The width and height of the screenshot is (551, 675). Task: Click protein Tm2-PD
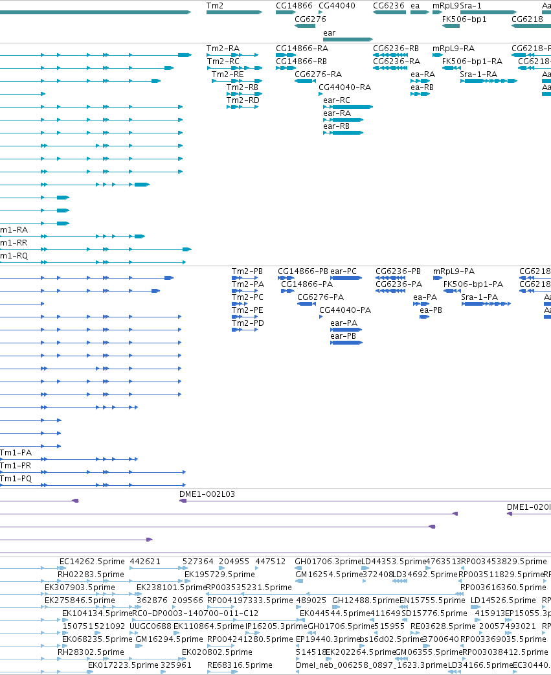tap(245, 330)
